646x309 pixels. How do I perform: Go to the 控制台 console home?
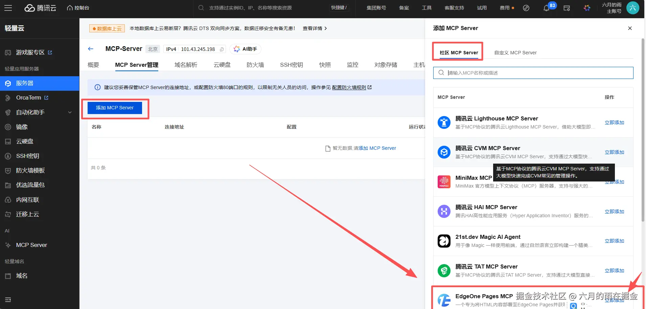pyautogui.click(x=78, y=8)
